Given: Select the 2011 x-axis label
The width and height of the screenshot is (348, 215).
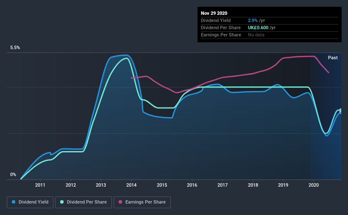Looking at the screenshot, I should tap(40, 185).
